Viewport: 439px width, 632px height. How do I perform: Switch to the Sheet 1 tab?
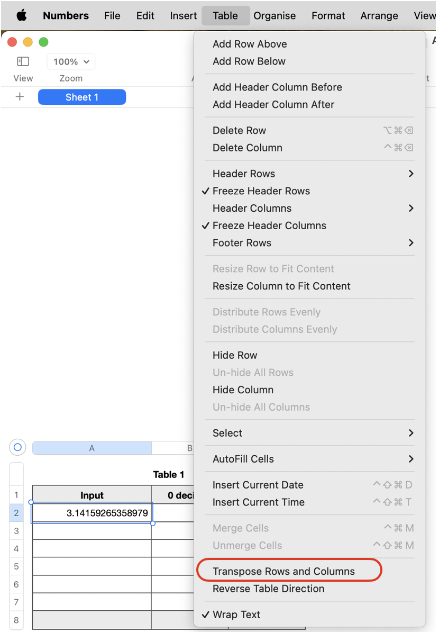82,97
